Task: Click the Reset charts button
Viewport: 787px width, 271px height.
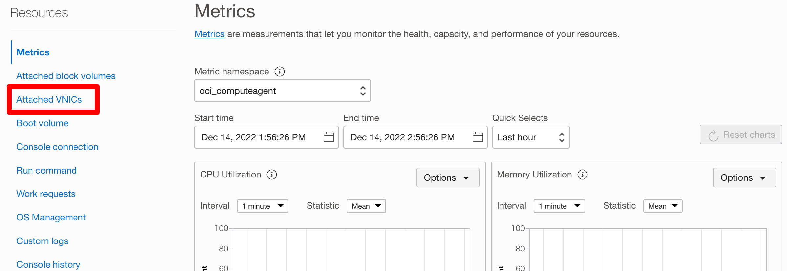Action: pyautogui.click(x=741, y=135)
